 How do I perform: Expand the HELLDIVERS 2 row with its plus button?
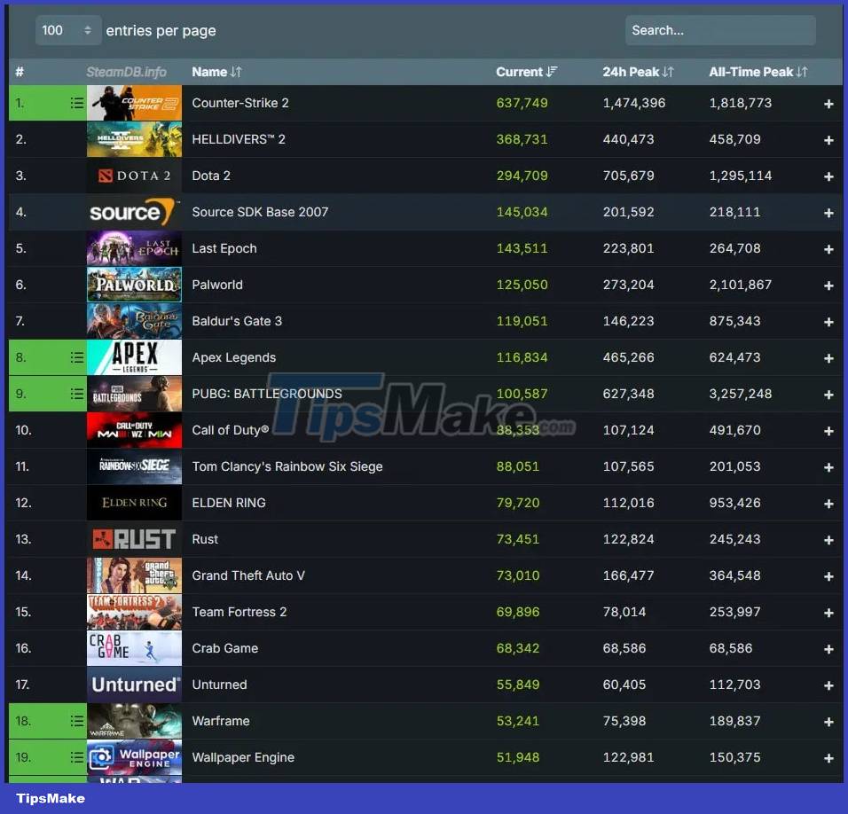[x=828, y=139]
